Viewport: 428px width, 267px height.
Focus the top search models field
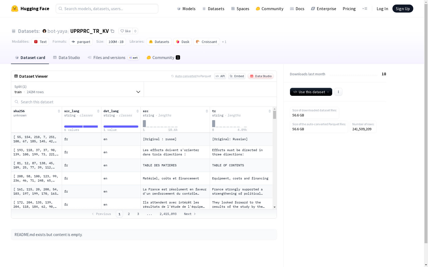pyautogui.click(x=107, y=9)
